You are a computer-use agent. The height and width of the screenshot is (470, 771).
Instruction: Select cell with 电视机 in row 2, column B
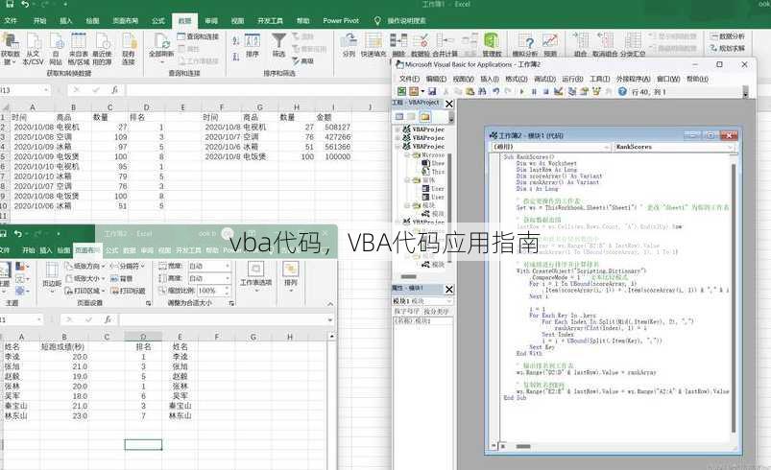[x=73, y=128]
